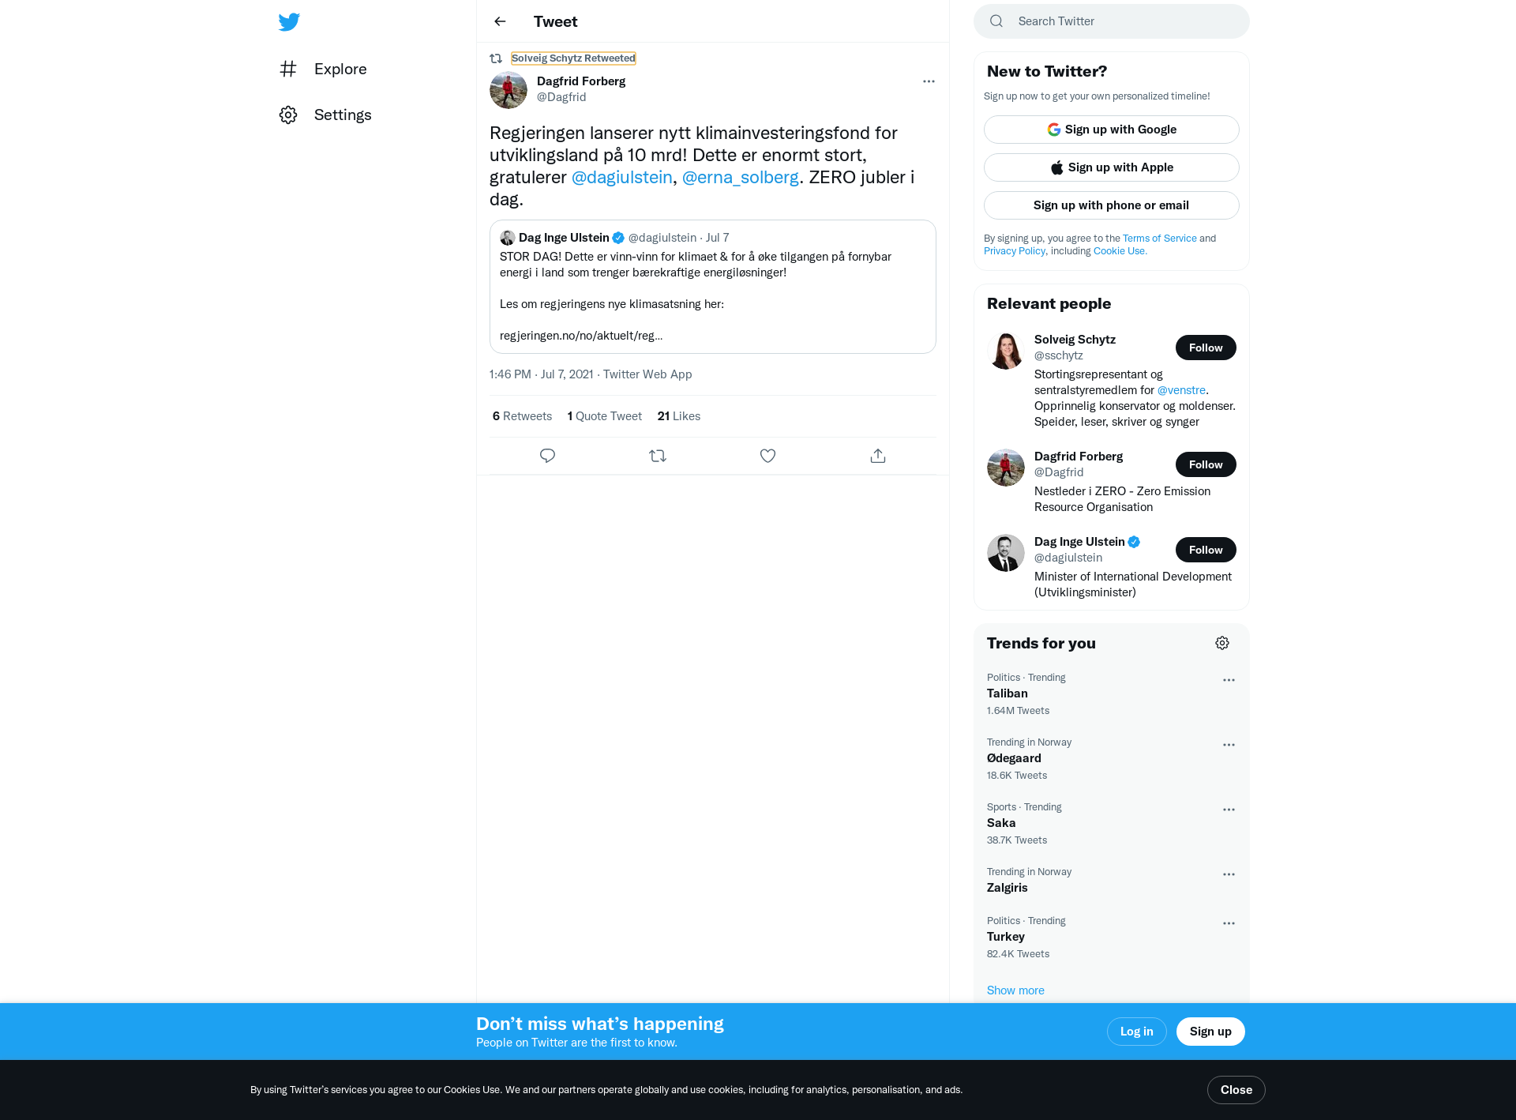Click the Twitter bird logo
The image size is (1516, 1120).
(x=289, y=22)
